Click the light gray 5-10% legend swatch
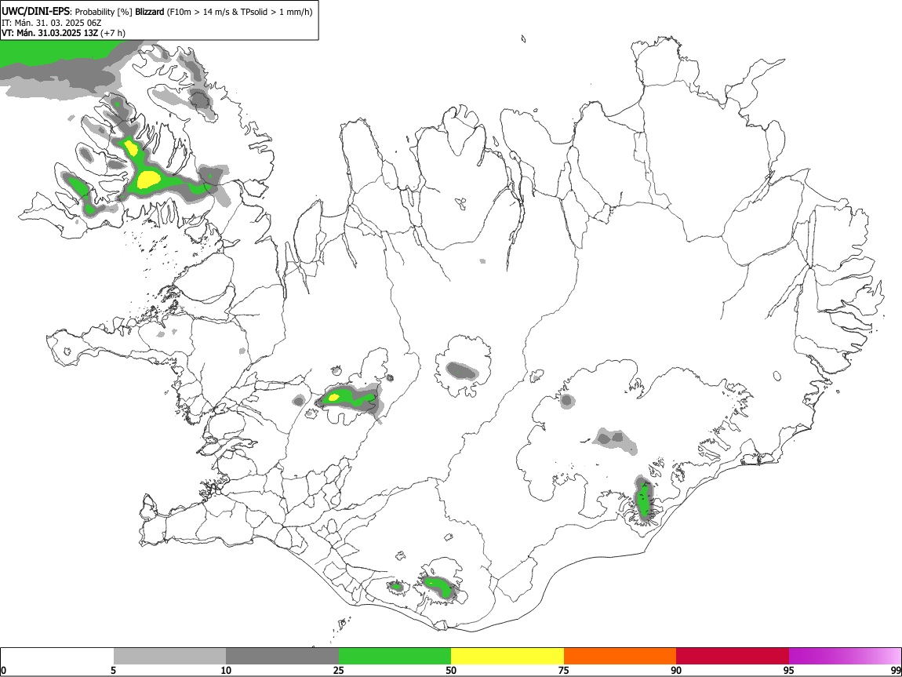The width and height of the screenshot is (902, 677). 169,657
